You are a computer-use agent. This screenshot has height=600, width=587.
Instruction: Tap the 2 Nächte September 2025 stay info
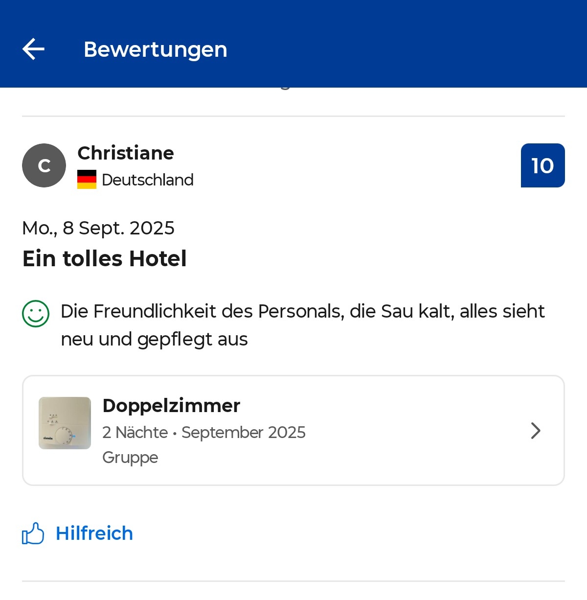(203, 433)
